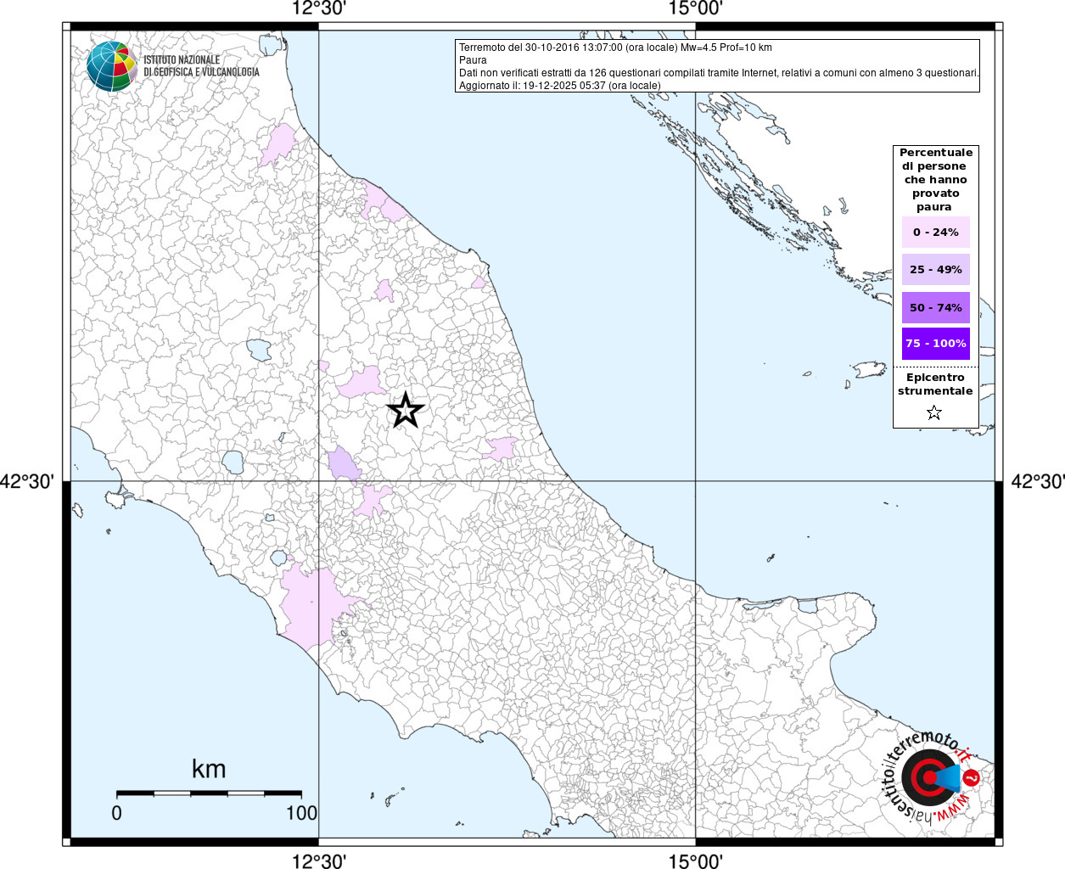Image resolution: width=1065 pixels, height=869 pixels.
Task: Click the scale bar '100' value
Action: click(x=301, y=813)
